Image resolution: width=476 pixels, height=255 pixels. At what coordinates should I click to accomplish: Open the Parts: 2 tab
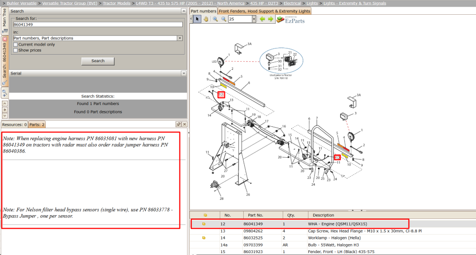pos(37,124)
